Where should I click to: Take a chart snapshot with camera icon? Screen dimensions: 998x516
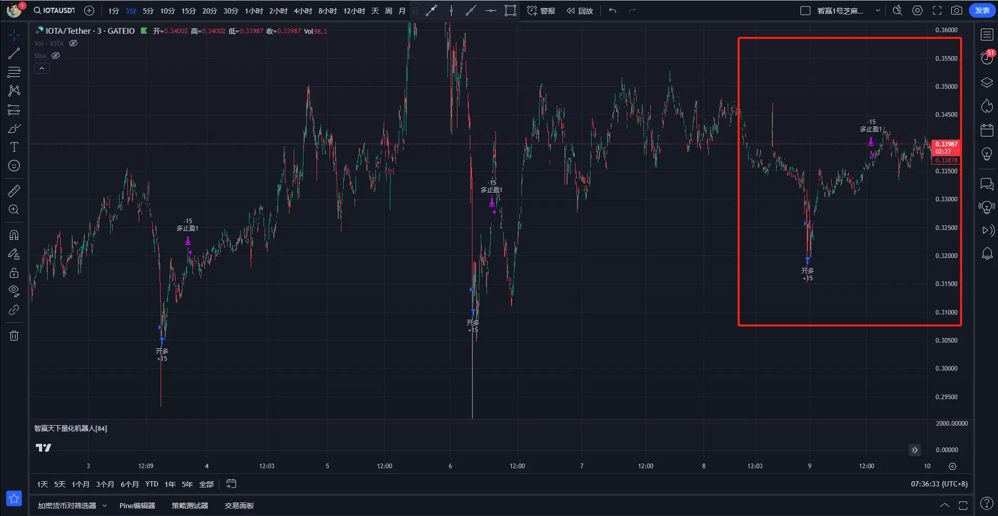[x=956, y=10]
